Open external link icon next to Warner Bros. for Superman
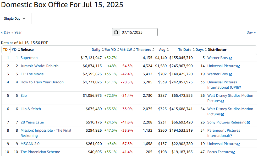Screen dimensions: 258x156 click(x=231, y=58)
